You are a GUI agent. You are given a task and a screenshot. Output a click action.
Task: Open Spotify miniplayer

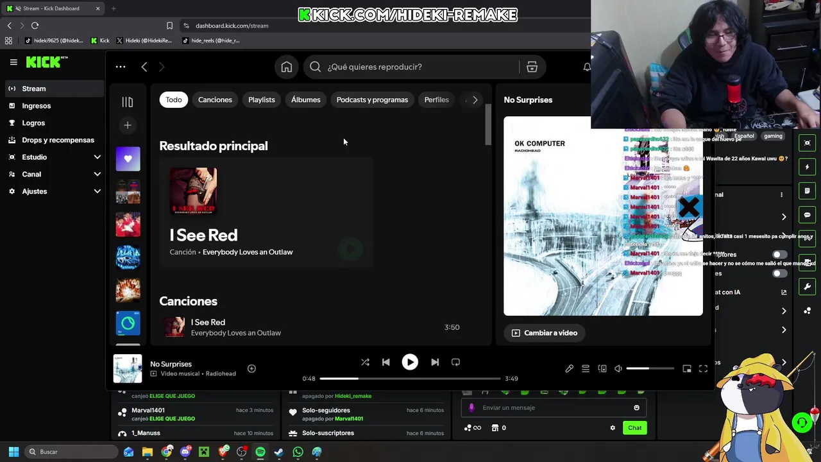[687, 369]
